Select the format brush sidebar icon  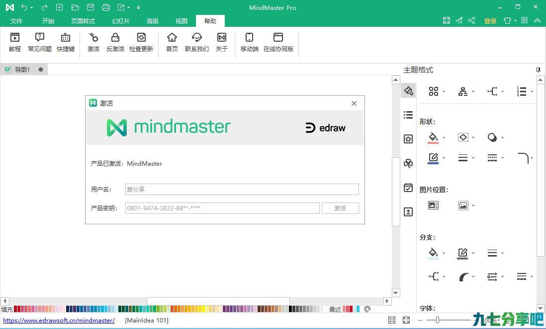pos(408,91)
